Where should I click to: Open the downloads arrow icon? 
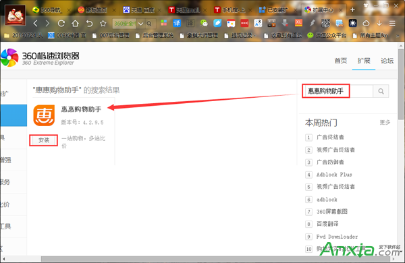(379, 23)
